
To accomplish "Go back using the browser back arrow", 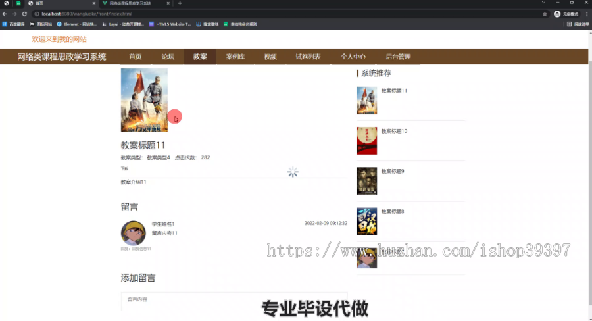I will [x=5, y=14].
